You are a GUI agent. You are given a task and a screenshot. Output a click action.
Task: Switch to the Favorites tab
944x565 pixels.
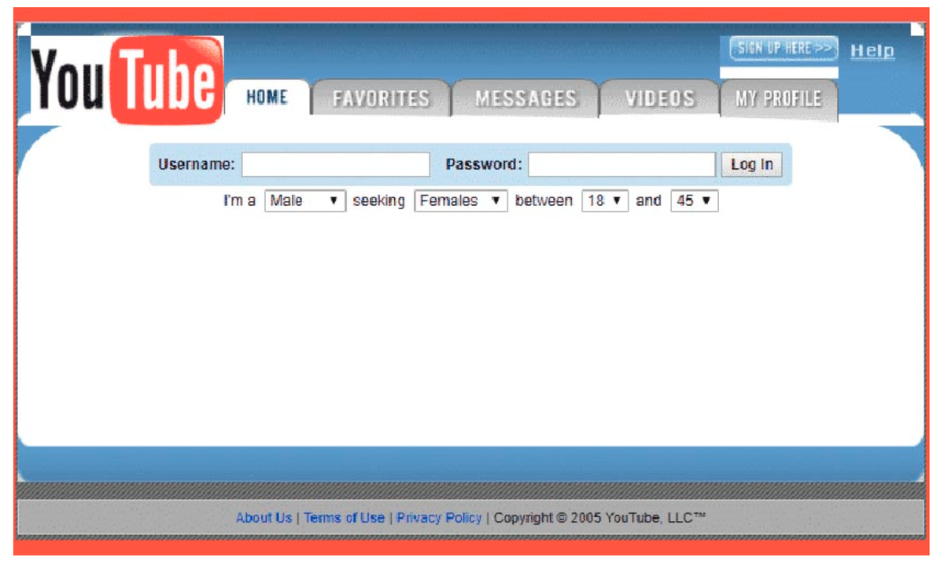click(381, 98)
